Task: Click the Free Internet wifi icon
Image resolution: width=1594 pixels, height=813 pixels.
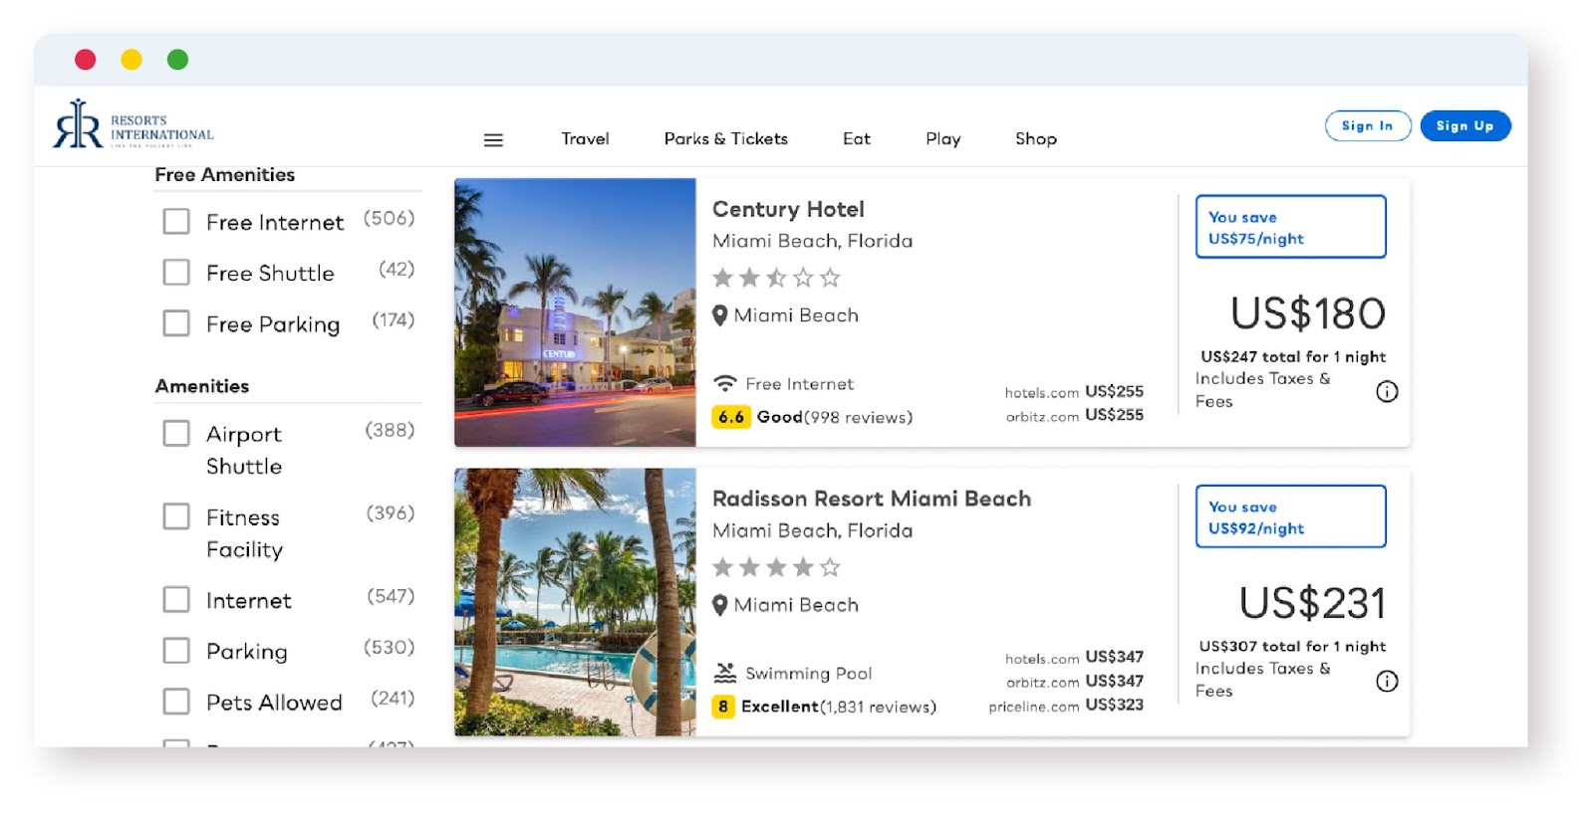Action: pyautogui.click(x=725, y=383)
